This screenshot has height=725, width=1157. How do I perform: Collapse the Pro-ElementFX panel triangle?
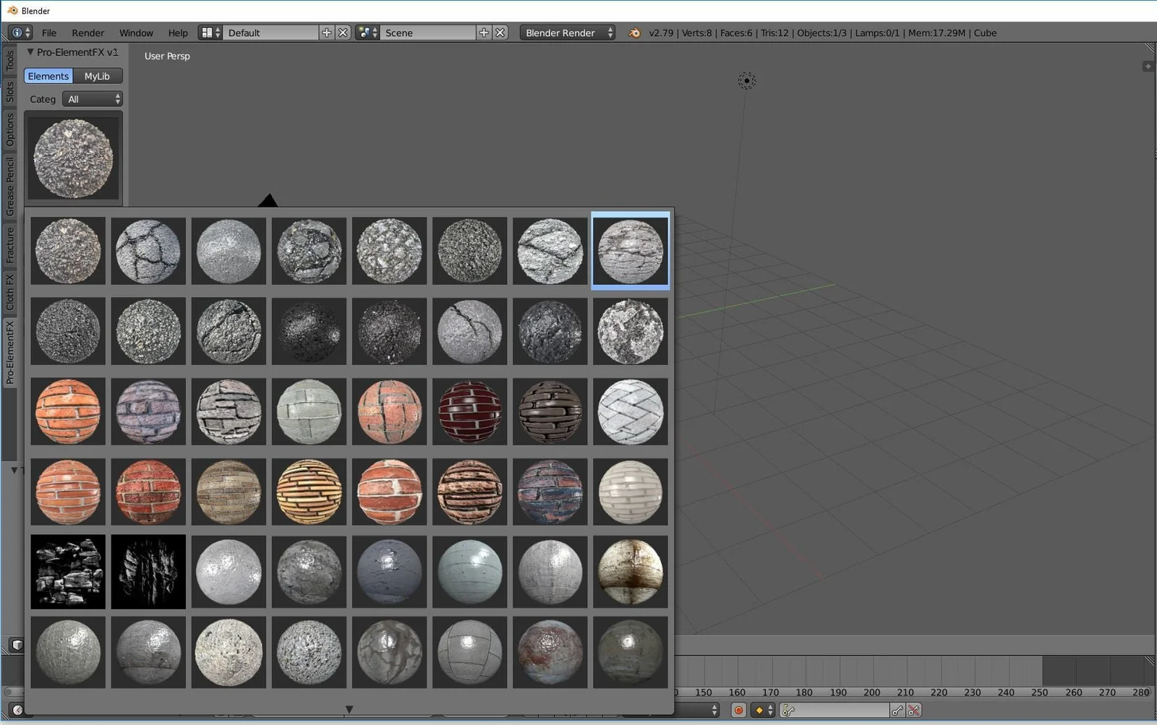click(30, 52)
